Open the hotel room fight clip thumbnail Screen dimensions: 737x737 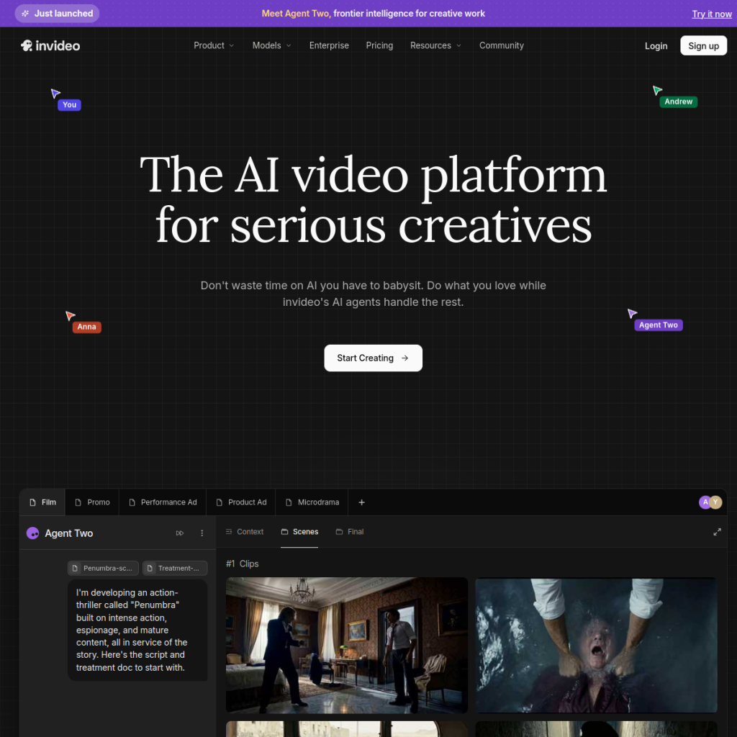tap(347, 645)
